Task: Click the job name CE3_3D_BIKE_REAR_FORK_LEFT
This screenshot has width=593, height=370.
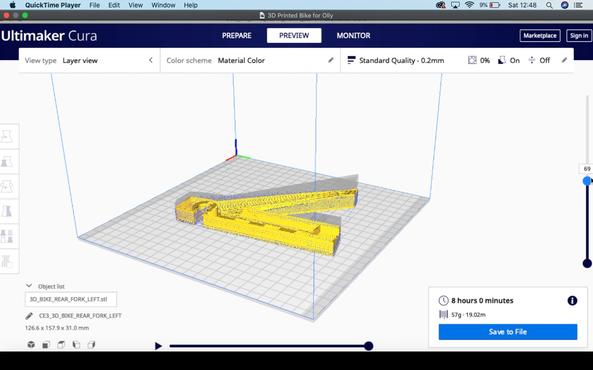Action: [x=81, y=316]
